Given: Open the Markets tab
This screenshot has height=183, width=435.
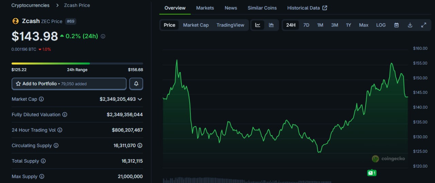Looking at the screenshot, I should (x=205, y=8).
